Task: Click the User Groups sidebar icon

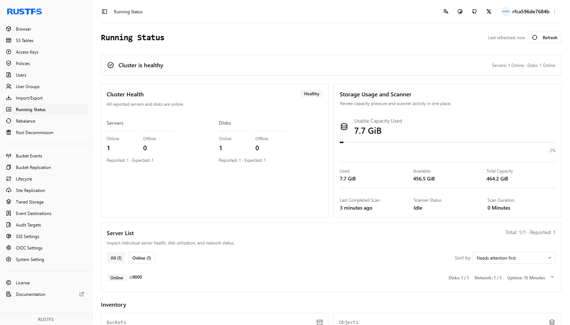Action: 9,86
